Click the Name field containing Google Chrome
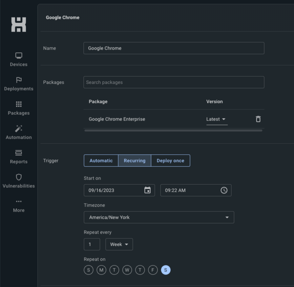The height and width of the screenshot is (287, 294). (x=174, y=48)
